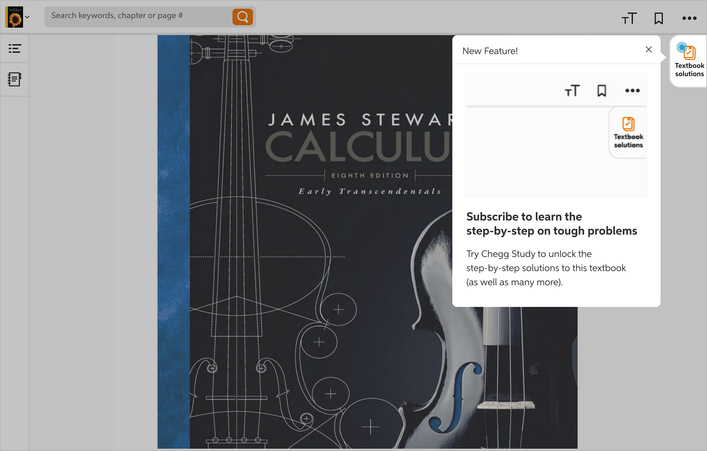This screenshot has width=707, height=451.
Task: Bookmark this page using top toolbar
Action: click(659, 18)
